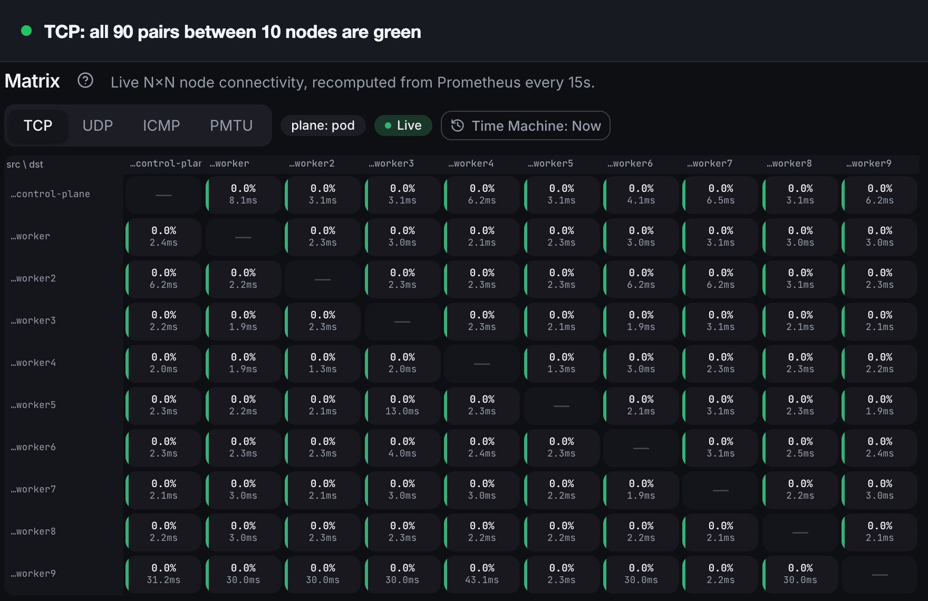Open cell control-plane to worker showing 8.1ms
Screen dimensions: 928x601
pos(243,195)
